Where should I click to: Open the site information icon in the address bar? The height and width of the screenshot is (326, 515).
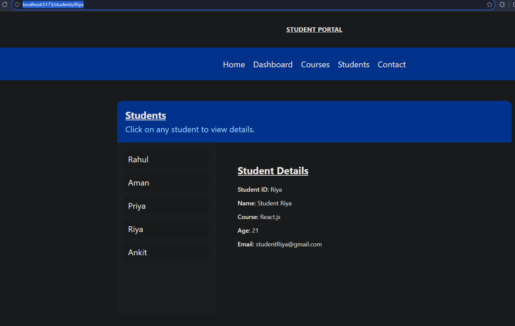coord(17,4)
